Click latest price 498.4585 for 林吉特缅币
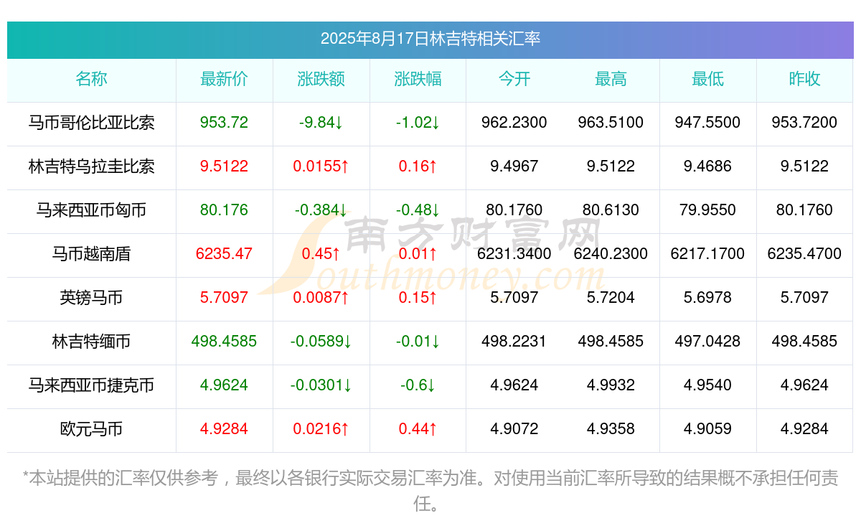 (x=224, y=342)
